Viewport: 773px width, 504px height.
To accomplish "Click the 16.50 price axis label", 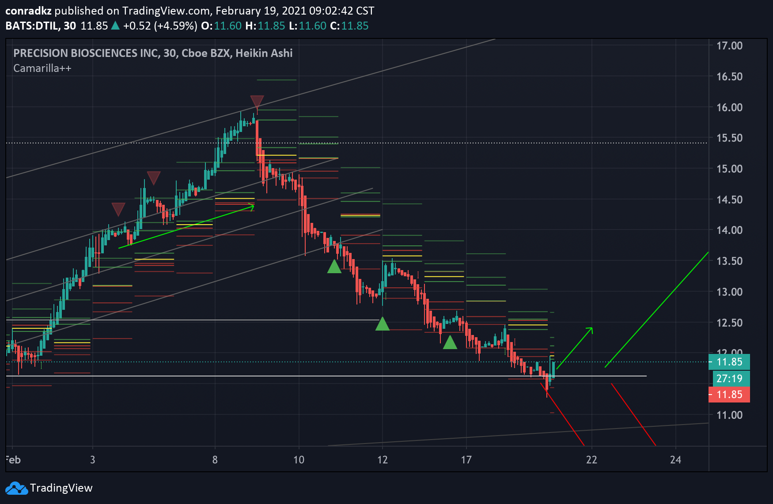I will pos(729,77).
